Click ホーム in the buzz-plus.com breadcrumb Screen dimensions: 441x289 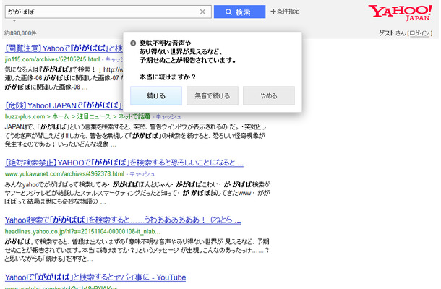pos(62,115)
